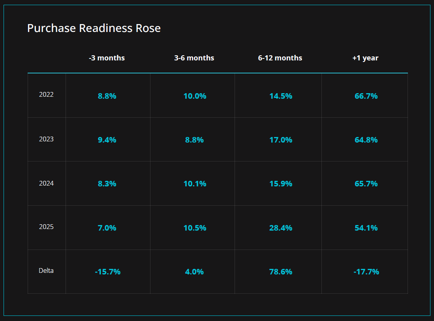Click the 54.1% value for 2025
This screenshot has width=434, height=321.
point(366,228)
